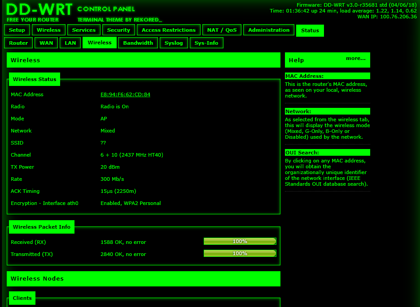Open the Administration tab
This screenshot has width=420, height=307.
coord(269,30)
